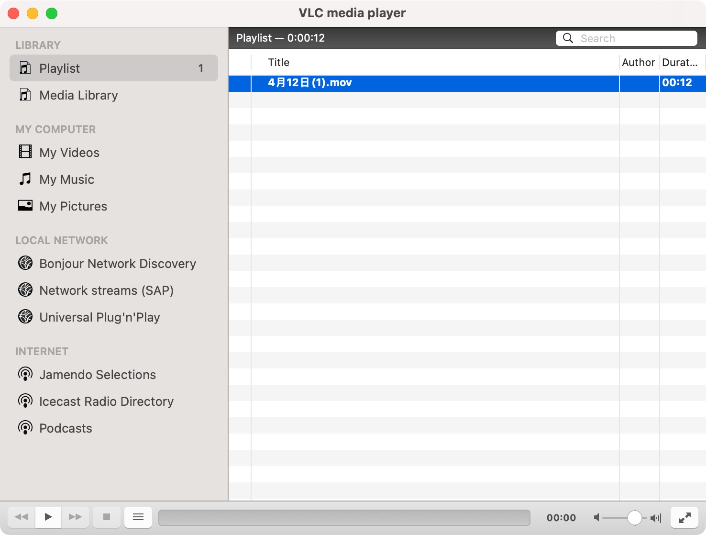Select My Music in the sidebar
The width and height of the screenshot is (706, 535).
pos(66,179)
